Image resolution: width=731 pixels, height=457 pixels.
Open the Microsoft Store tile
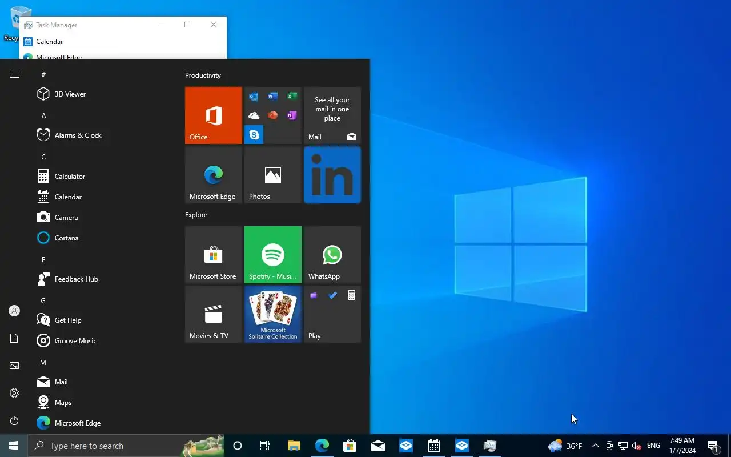214,255
